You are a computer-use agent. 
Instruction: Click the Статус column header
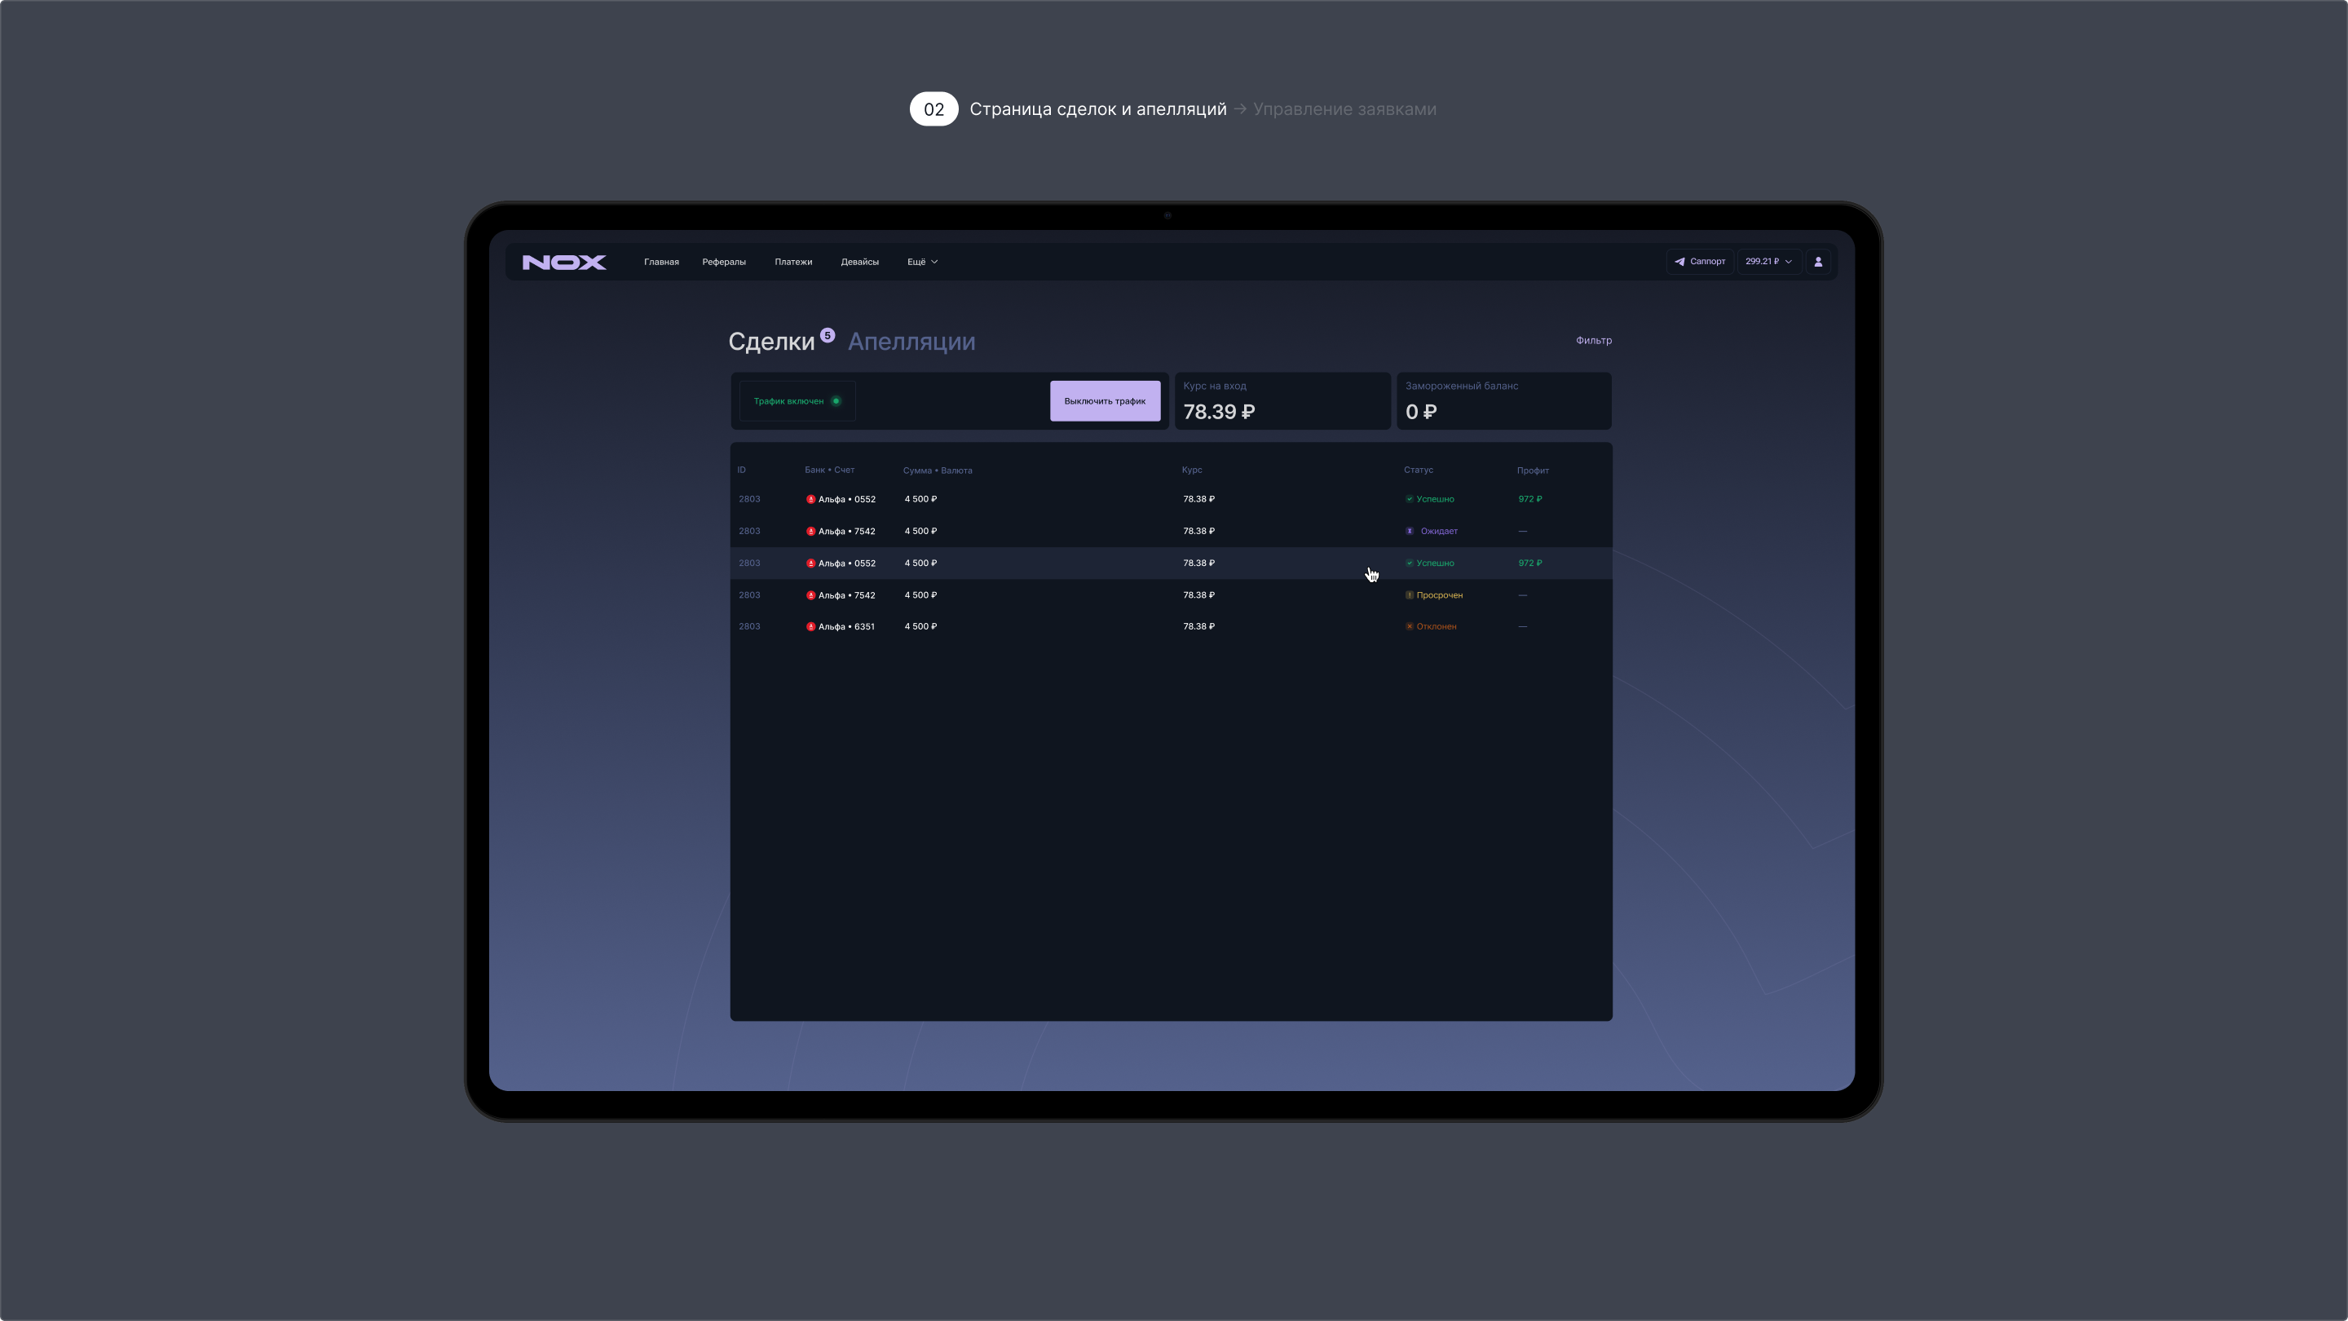1419,471
